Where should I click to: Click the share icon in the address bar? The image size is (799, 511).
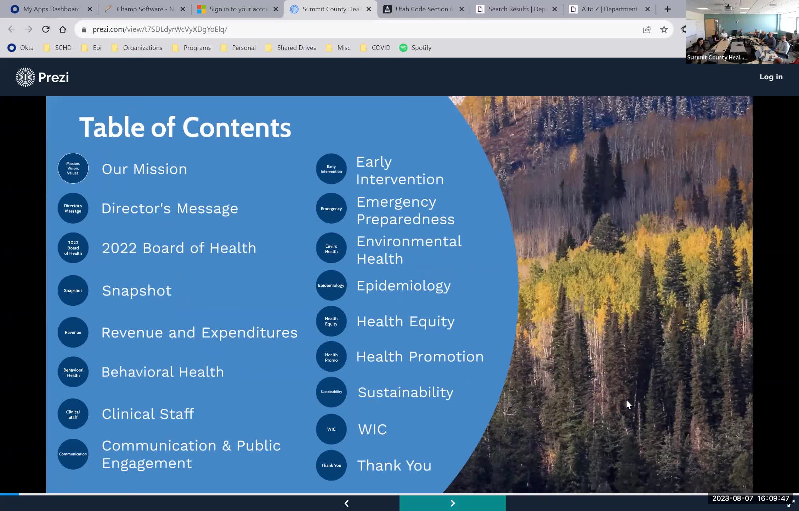point(647,29)
